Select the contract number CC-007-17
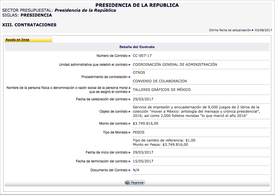This screenshot has width=275, height=195. (x=142, y=56)
